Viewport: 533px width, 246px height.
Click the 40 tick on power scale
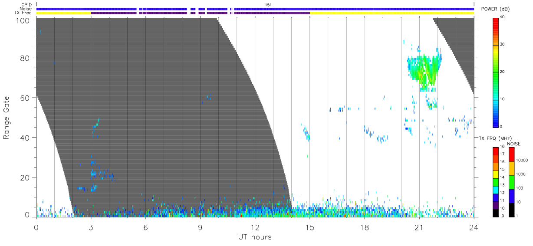(x=503, y=17)
